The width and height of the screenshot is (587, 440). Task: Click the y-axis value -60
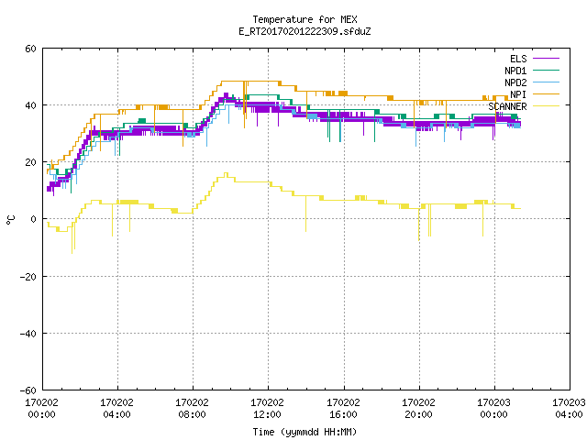tap(28, 390)
